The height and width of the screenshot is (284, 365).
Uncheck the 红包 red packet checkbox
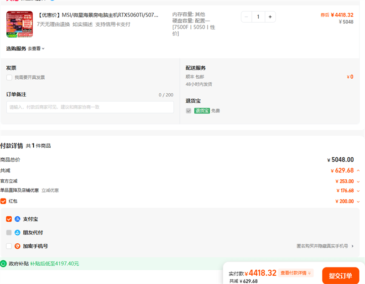pos(3,201)
